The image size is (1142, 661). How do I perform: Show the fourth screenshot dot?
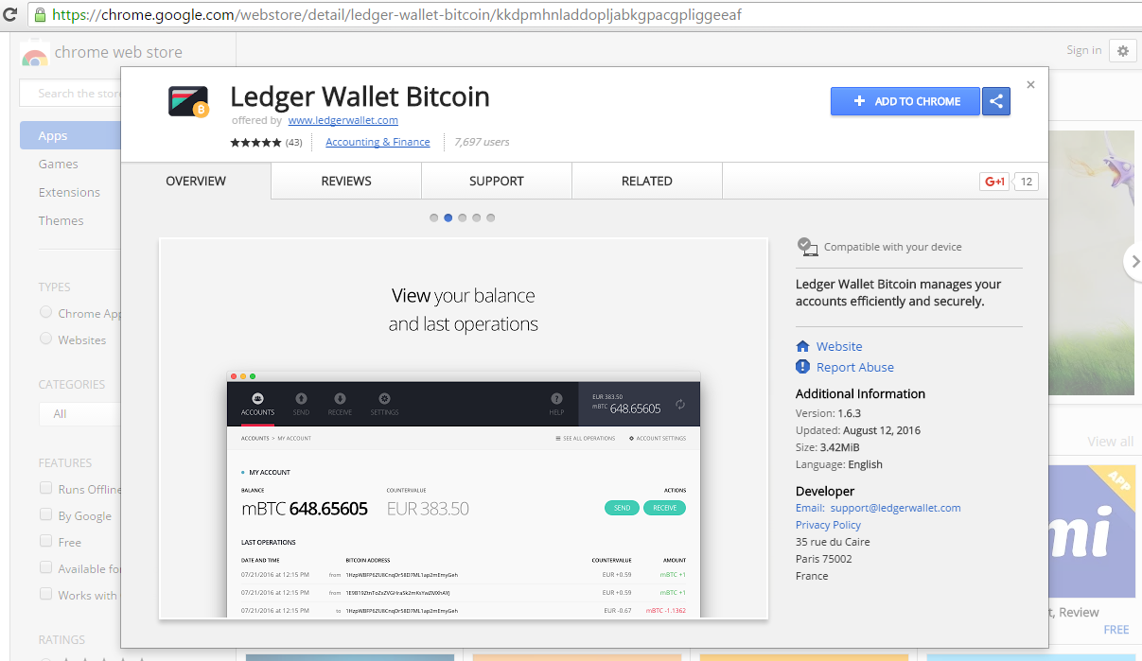[x=476, y=217]
